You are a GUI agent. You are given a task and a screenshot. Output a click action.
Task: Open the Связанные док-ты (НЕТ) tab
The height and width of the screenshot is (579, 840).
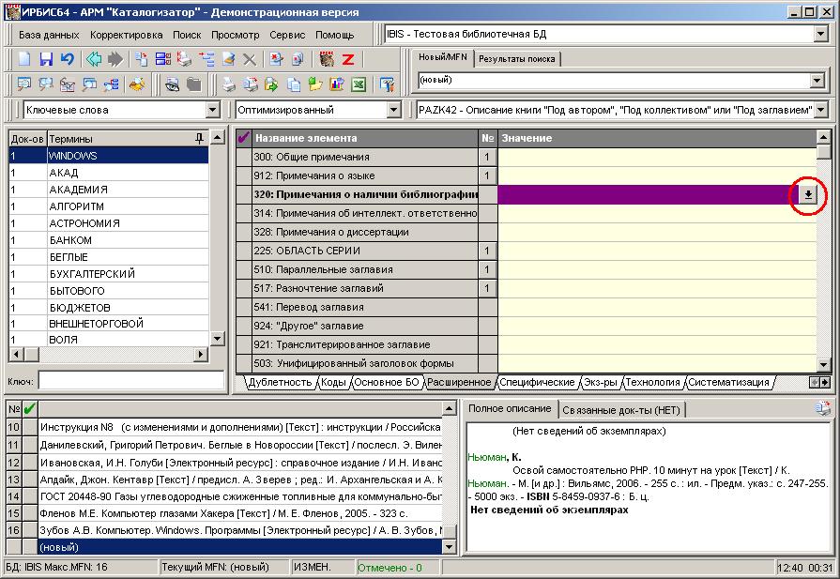(x=621, y=410)
